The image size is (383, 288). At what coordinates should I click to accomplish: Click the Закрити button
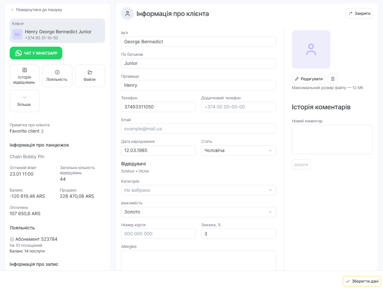point(359,13)
